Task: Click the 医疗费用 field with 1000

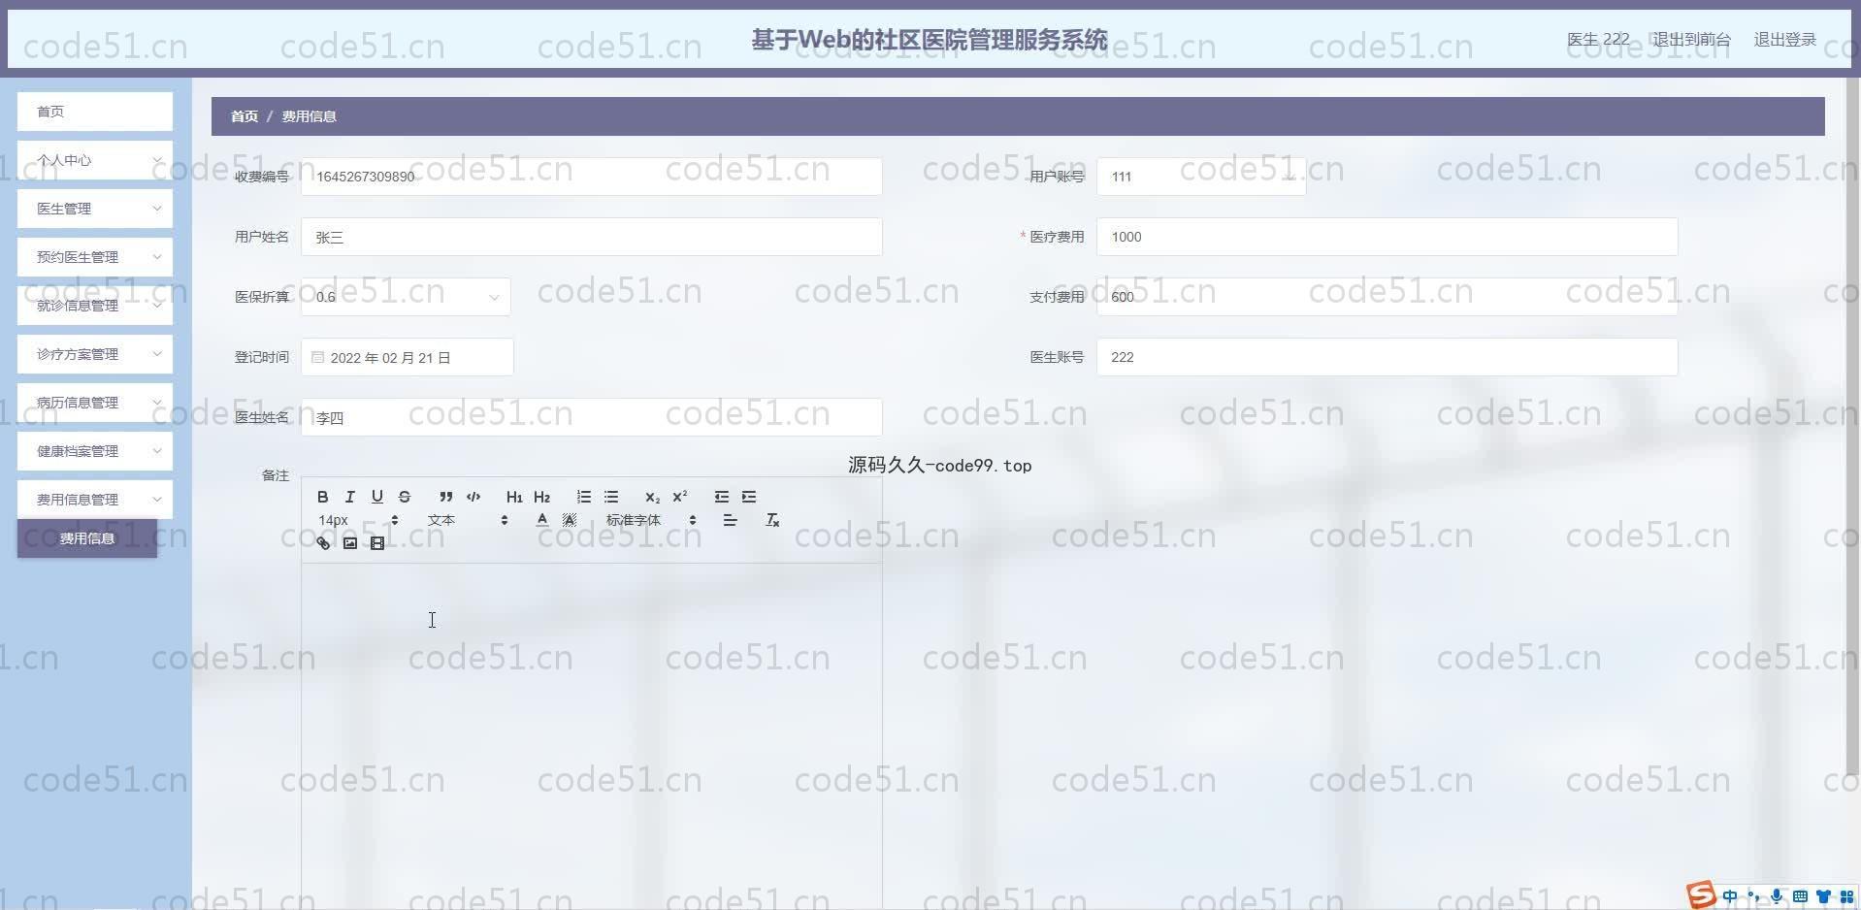Action: point(1388,237)
